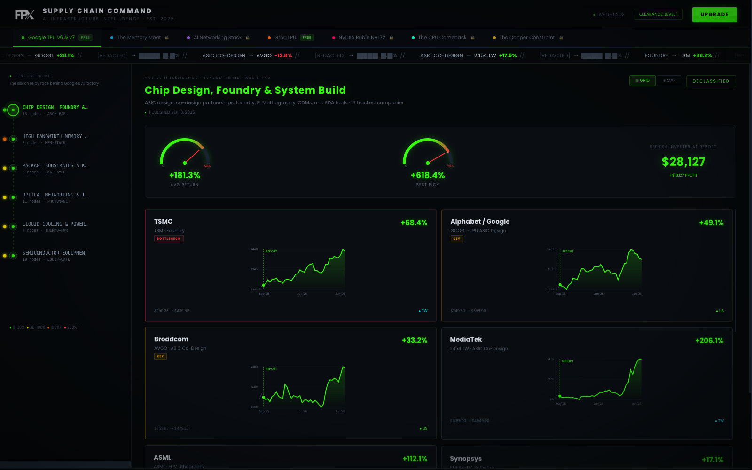The width and height of the screenshot is (752, 470).
Task: Click AVGO -12.8% in the ticker strip
Action: (x=274, y=55)
